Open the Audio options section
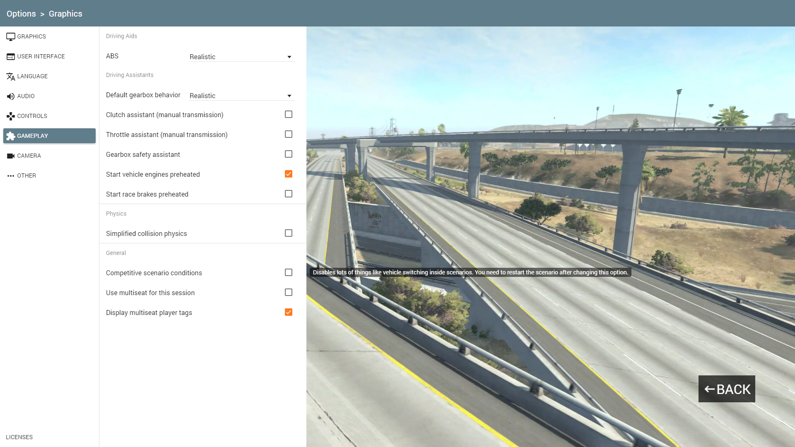Image resolution: width=795 pixels, height=447 pixels. (26, 96)
